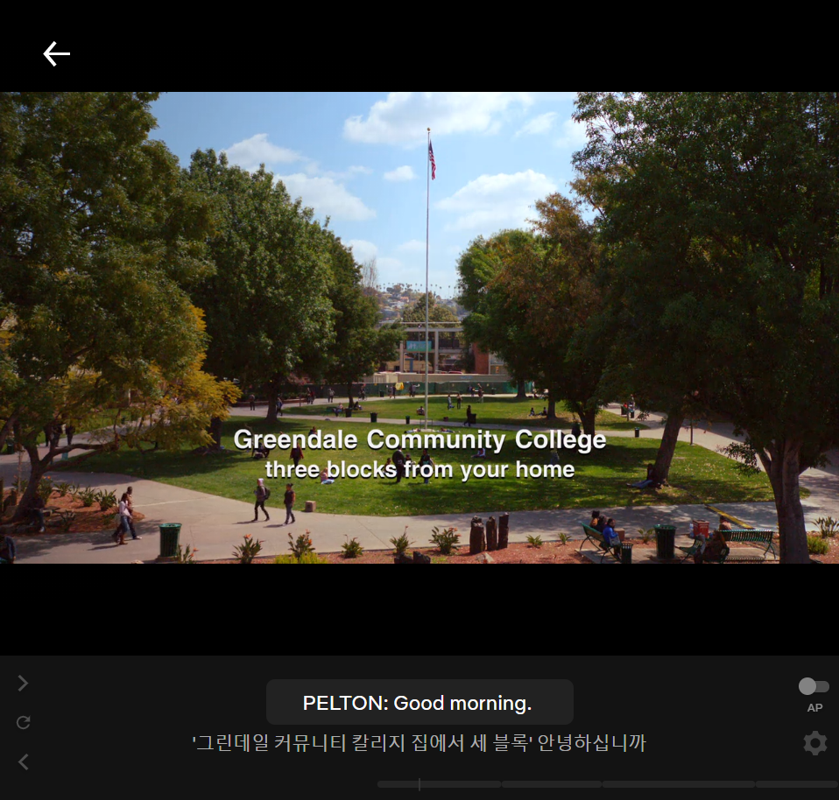Viewport: 839px width, 800px height.
Task: Select the 'PELTON: Good morning.' subtitle box
Action: pos(419,702)
